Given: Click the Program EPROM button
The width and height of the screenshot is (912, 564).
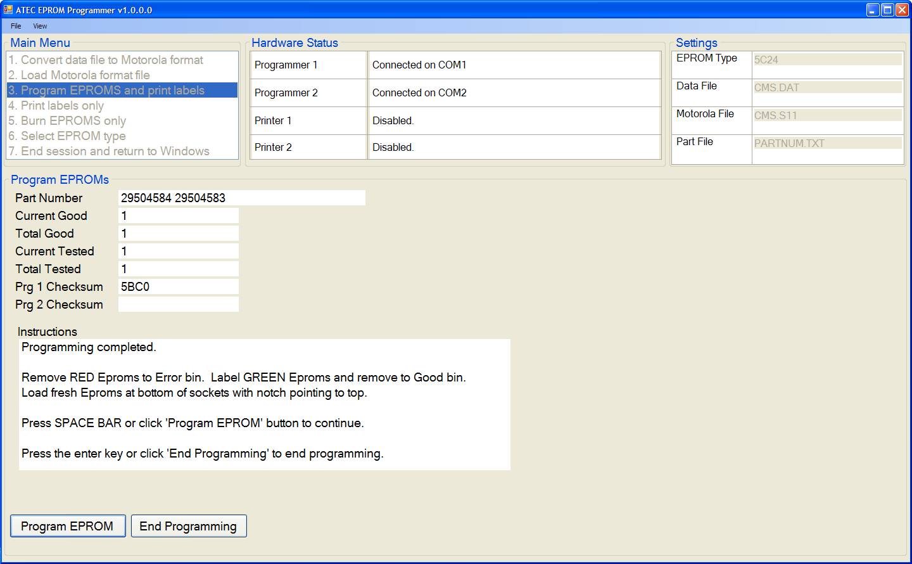Looking at the screenshot, I should point(68,526).
